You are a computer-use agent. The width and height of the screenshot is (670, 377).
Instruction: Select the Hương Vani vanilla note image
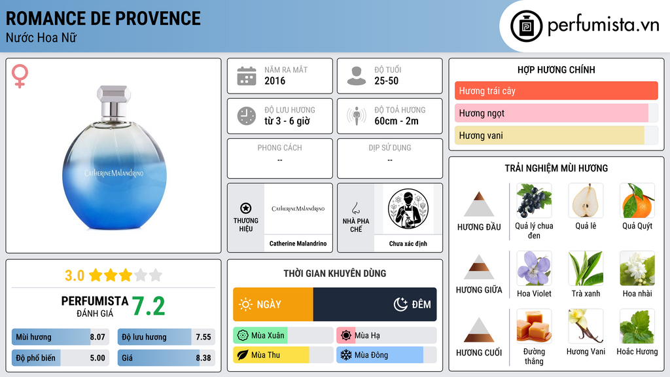(586, 326)
